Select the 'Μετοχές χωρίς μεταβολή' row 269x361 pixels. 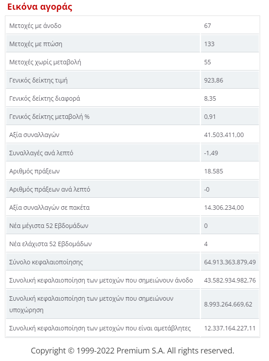[133, 62]
